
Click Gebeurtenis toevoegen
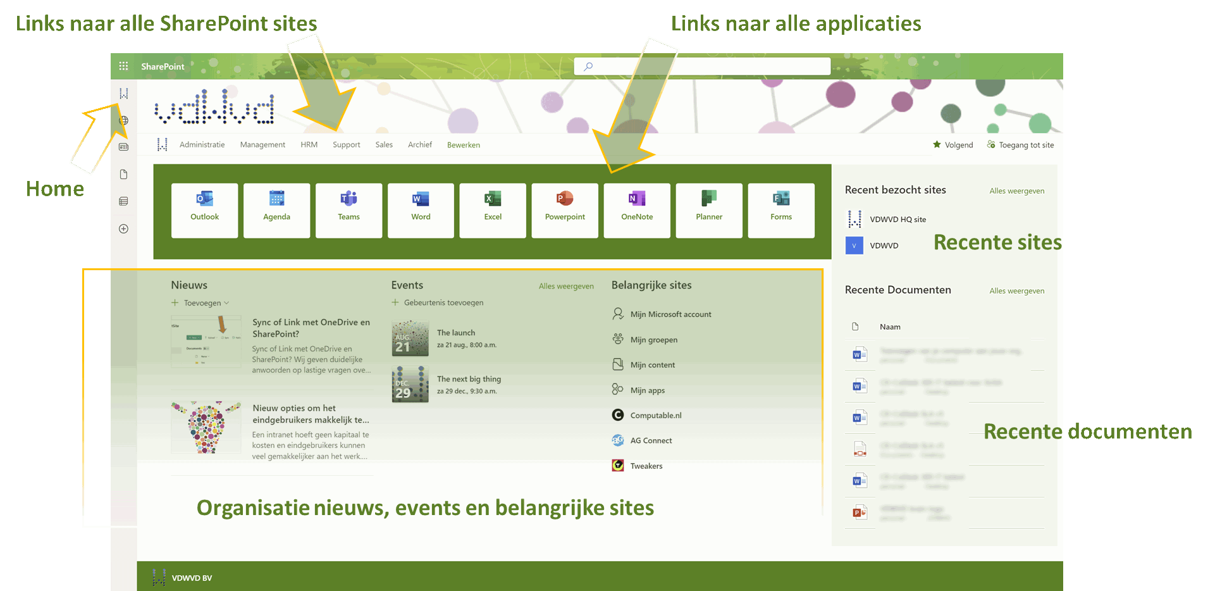pyautogui.click(x=438, y=302)
